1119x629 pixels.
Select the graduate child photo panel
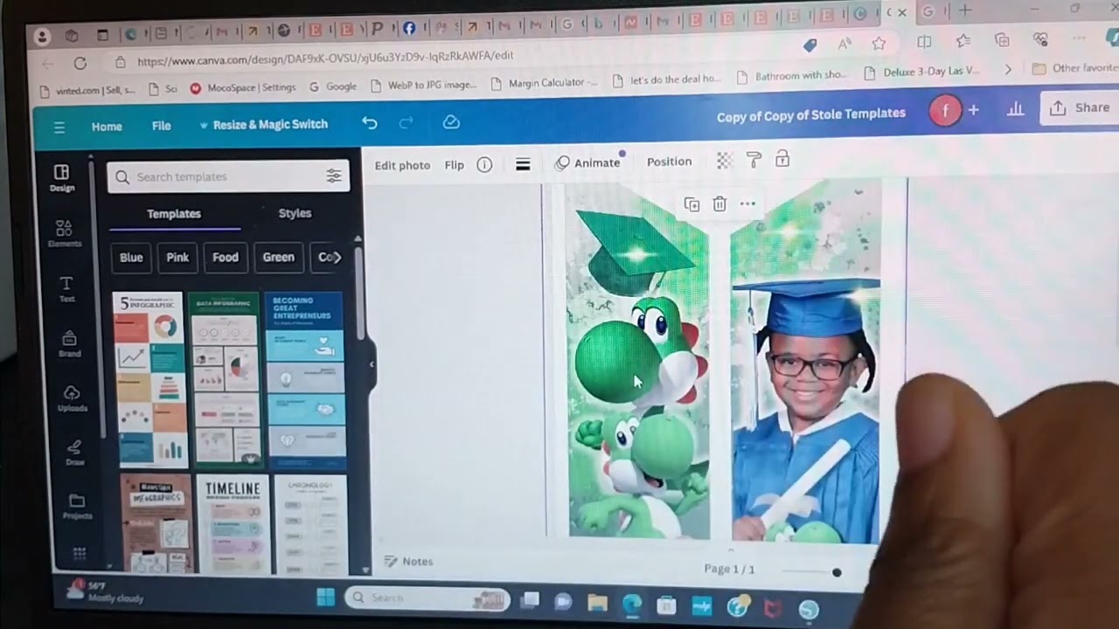[x=805, y=363]
